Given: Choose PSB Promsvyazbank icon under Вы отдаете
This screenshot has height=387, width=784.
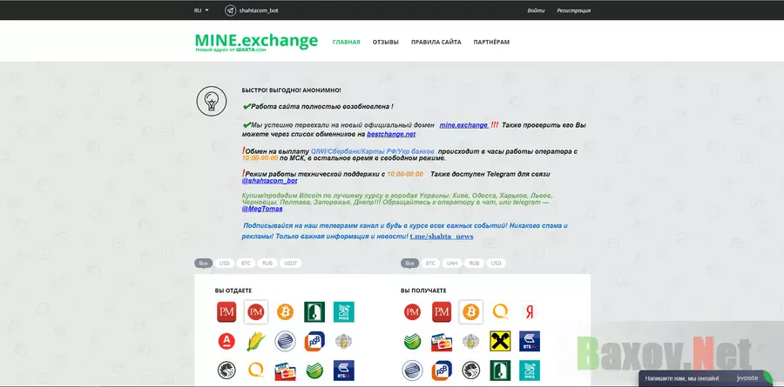Looking at the screenshot, I should (314, 342).
